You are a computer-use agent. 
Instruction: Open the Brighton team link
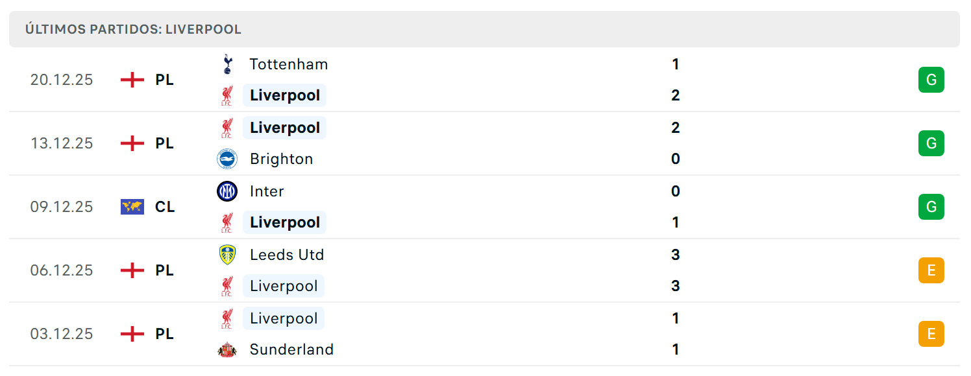282,159
